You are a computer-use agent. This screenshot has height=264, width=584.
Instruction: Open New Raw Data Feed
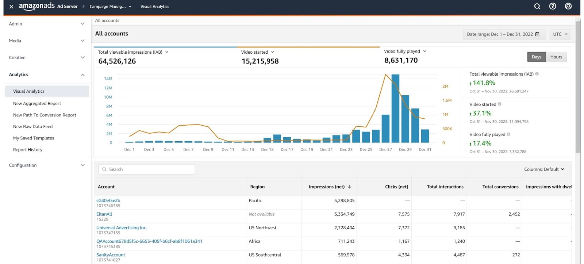click(33, 127)
